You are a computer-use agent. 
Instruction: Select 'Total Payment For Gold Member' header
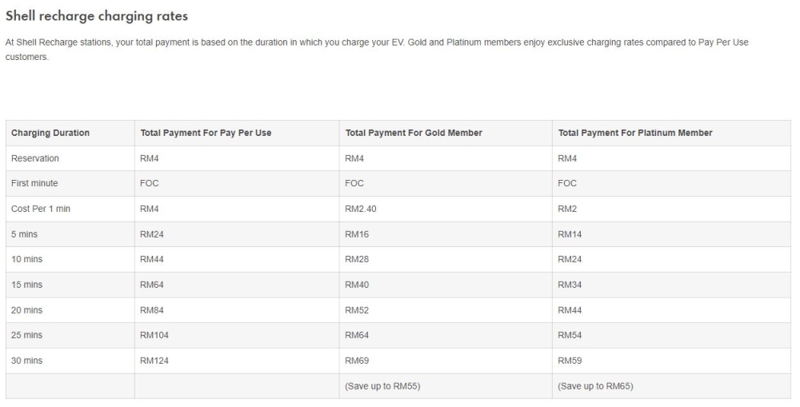[x=414, y=133]
